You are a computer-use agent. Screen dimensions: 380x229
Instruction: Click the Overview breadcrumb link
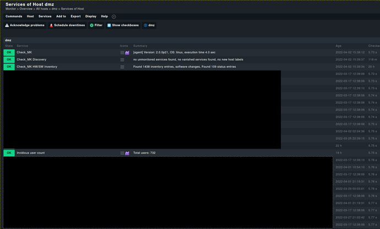[26, 9]
